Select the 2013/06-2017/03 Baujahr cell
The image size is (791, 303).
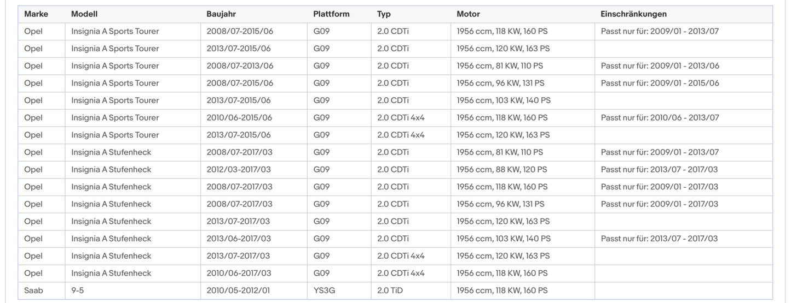click(x=239, y=239)
